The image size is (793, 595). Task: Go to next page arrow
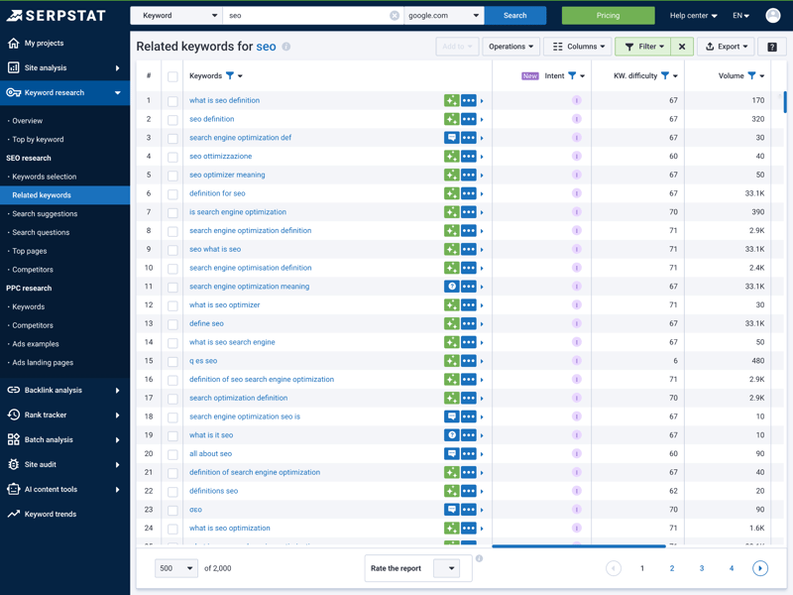(760, 568)
